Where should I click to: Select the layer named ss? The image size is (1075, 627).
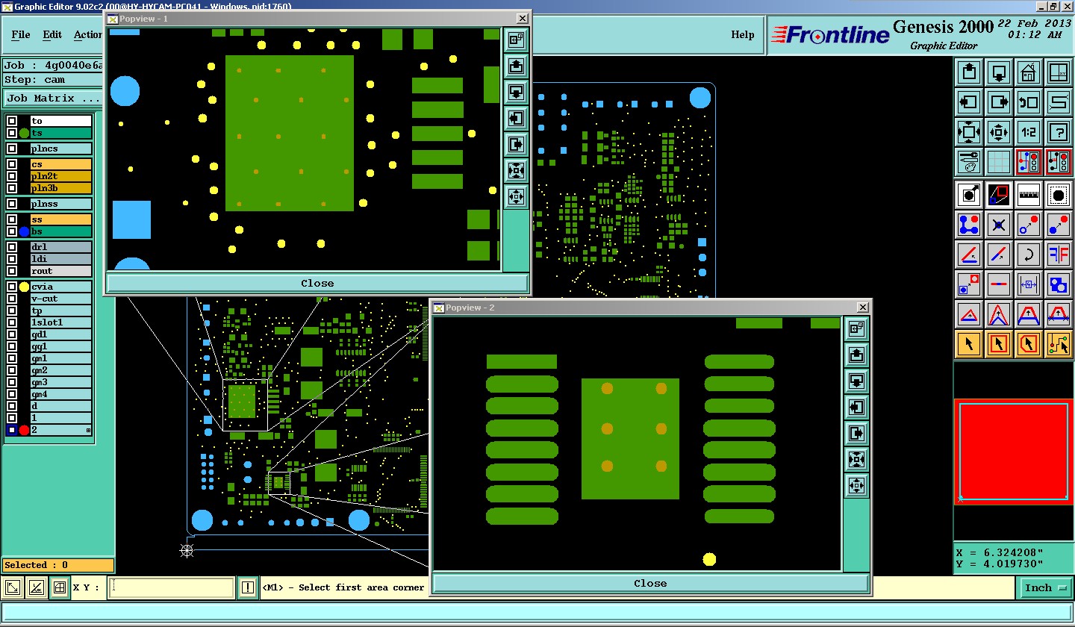tap(61, 219)
